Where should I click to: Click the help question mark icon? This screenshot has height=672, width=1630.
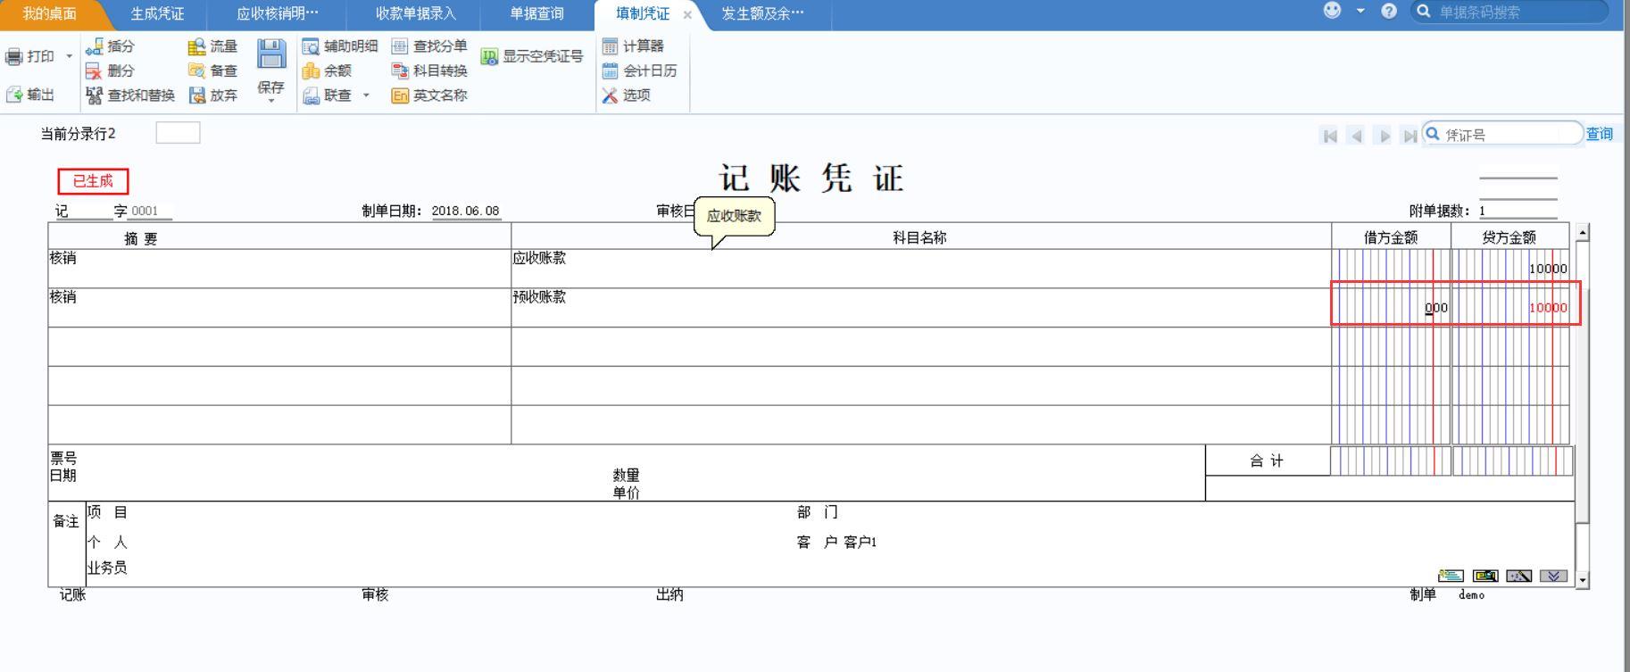[1389, 12]
